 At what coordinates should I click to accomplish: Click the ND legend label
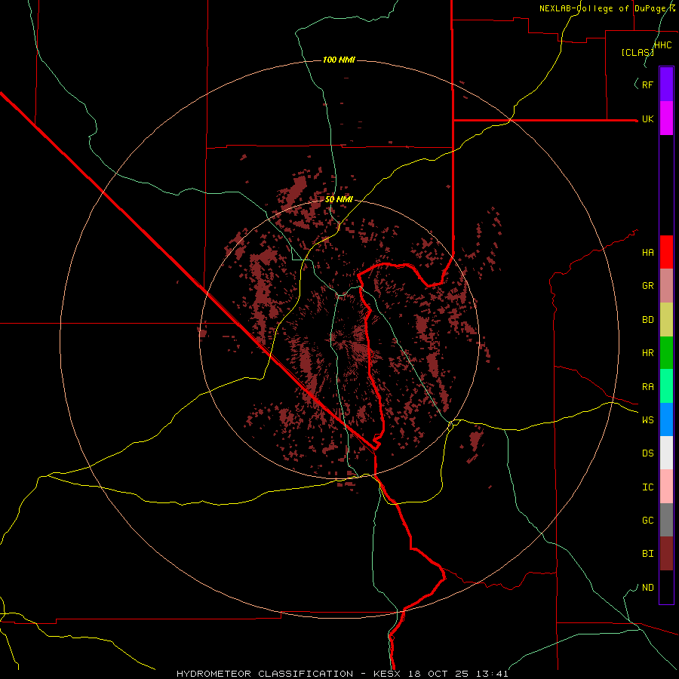pyautogui.click(x=647, y=588)
